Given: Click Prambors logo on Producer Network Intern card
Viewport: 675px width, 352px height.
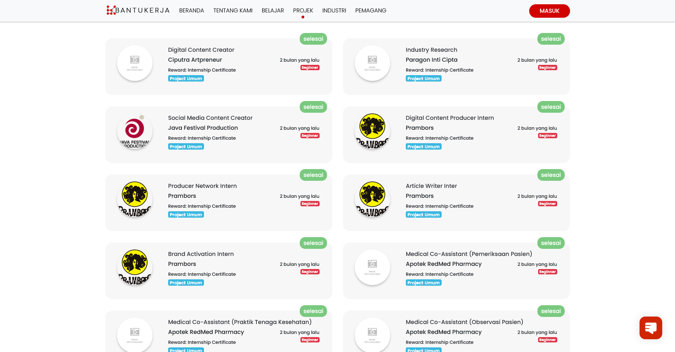Looking at the screenshot, I should pyautogui.click(x=135, y=199).
